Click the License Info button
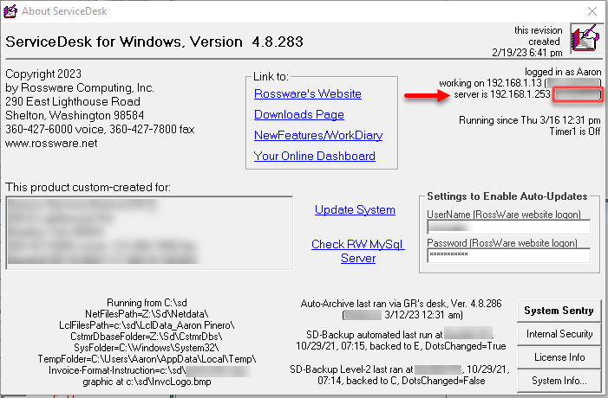The width and height of the screenshot is (608, 398). point(559,357)
